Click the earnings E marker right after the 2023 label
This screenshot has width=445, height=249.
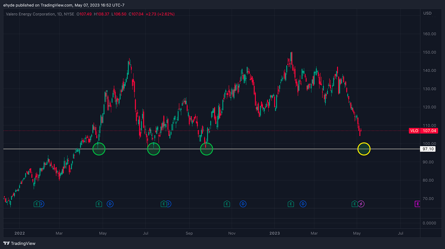291,204
